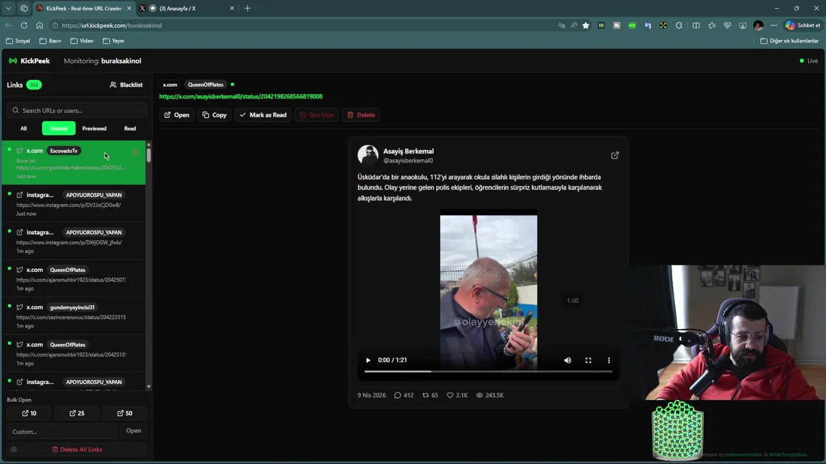Open browser profile avatar

[758, 25]
